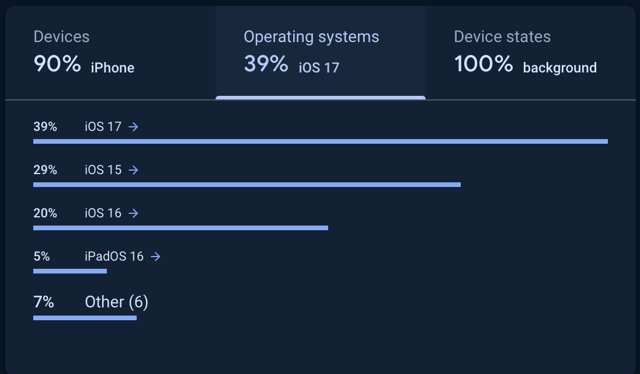Screen dimensions: 640x374
Task: Click the arrow icon next to iOS 17
Action: click(x=134, y=127)
